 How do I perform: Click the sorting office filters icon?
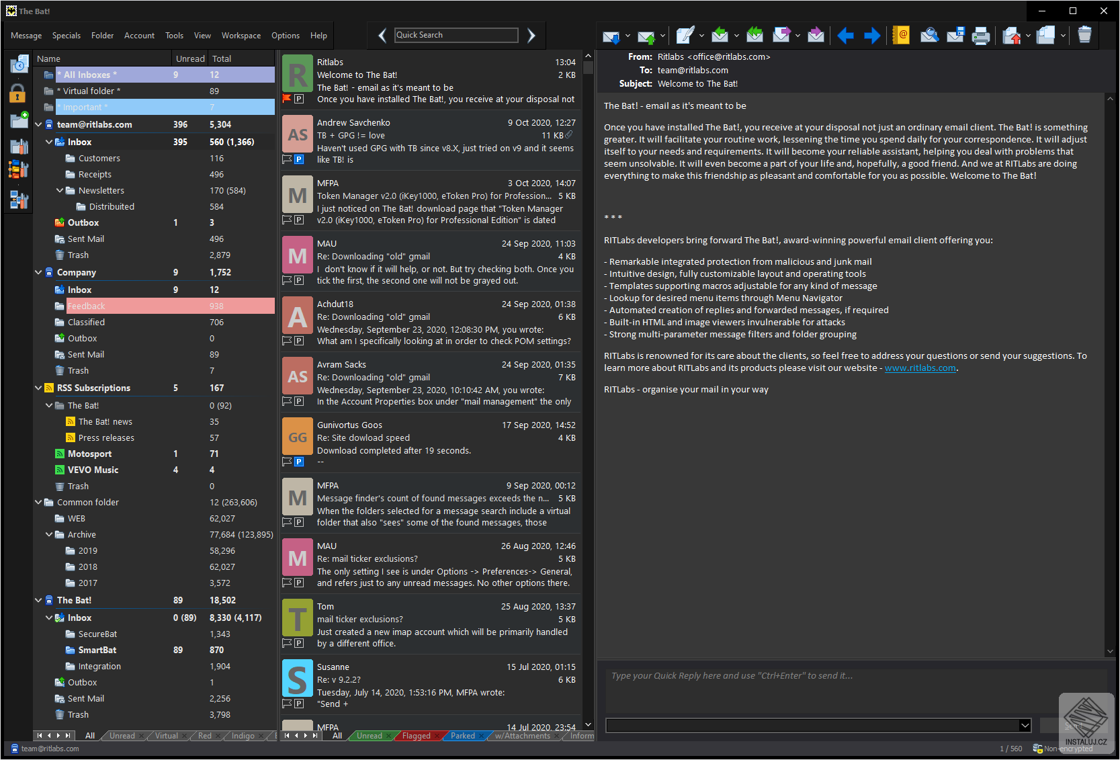pos(19,171)
